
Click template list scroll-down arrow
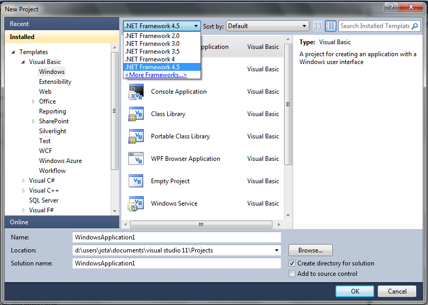pyautogui.click(x=288, y=215)
